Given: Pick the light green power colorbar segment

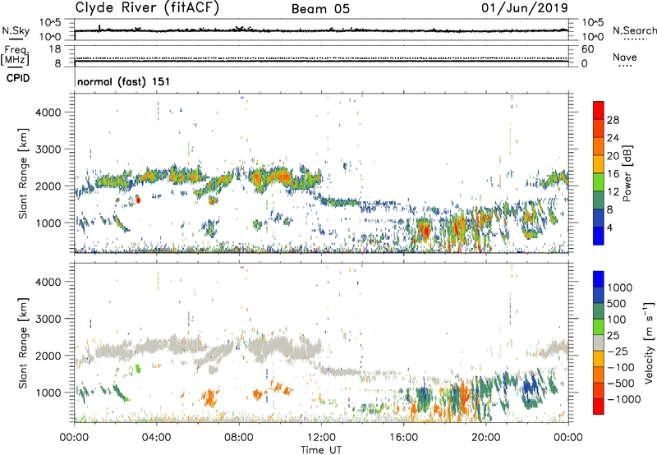Looking at the screenshot, I should (x=599, y=182).
